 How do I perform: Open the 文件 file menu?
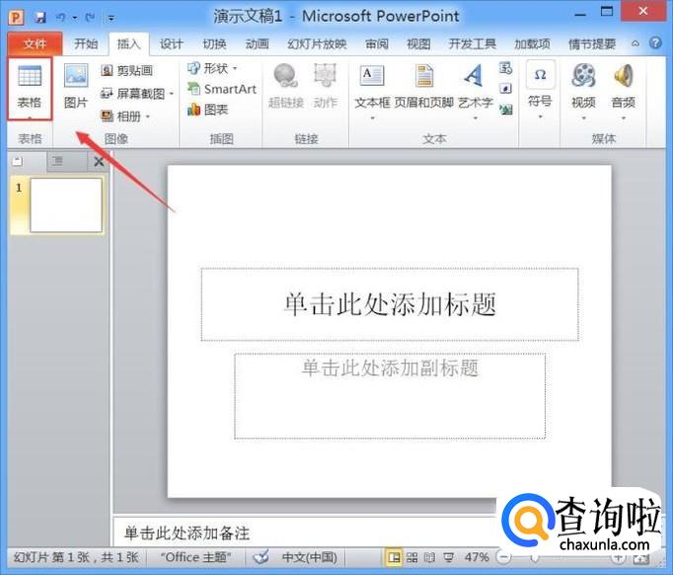35,43
